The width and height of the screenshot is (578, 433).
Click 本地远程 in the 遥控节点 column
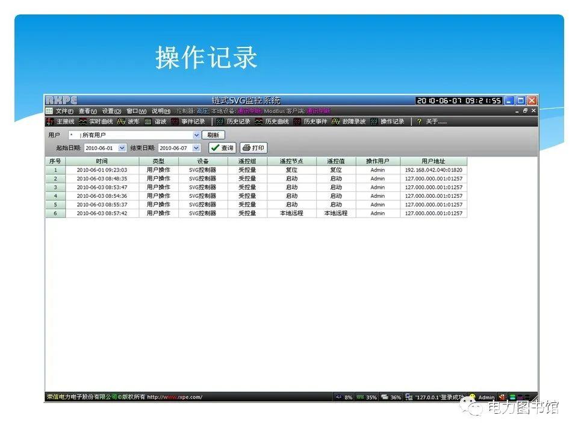291,213
